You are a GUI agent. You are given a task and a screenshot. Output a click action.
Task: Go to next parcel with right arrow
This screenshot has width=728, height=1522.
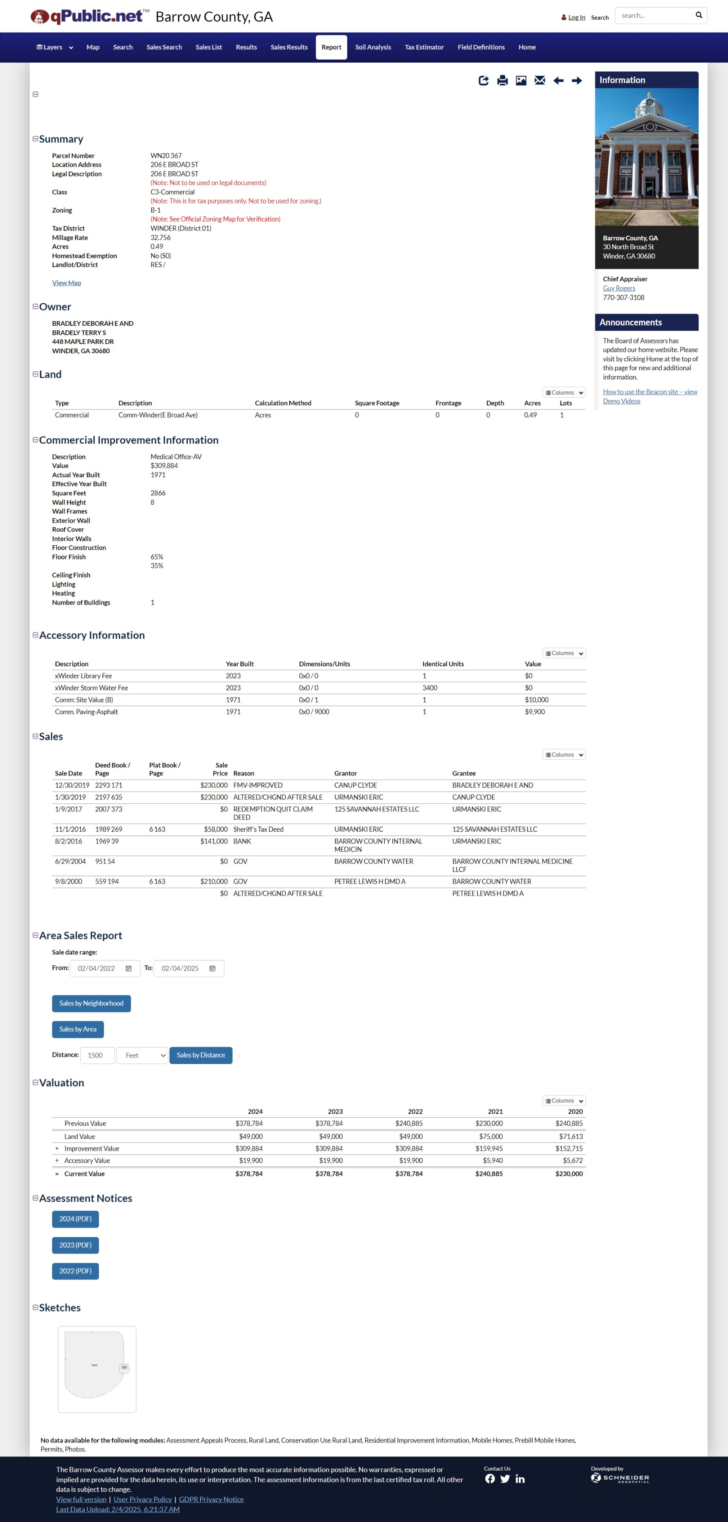point(577,80)
